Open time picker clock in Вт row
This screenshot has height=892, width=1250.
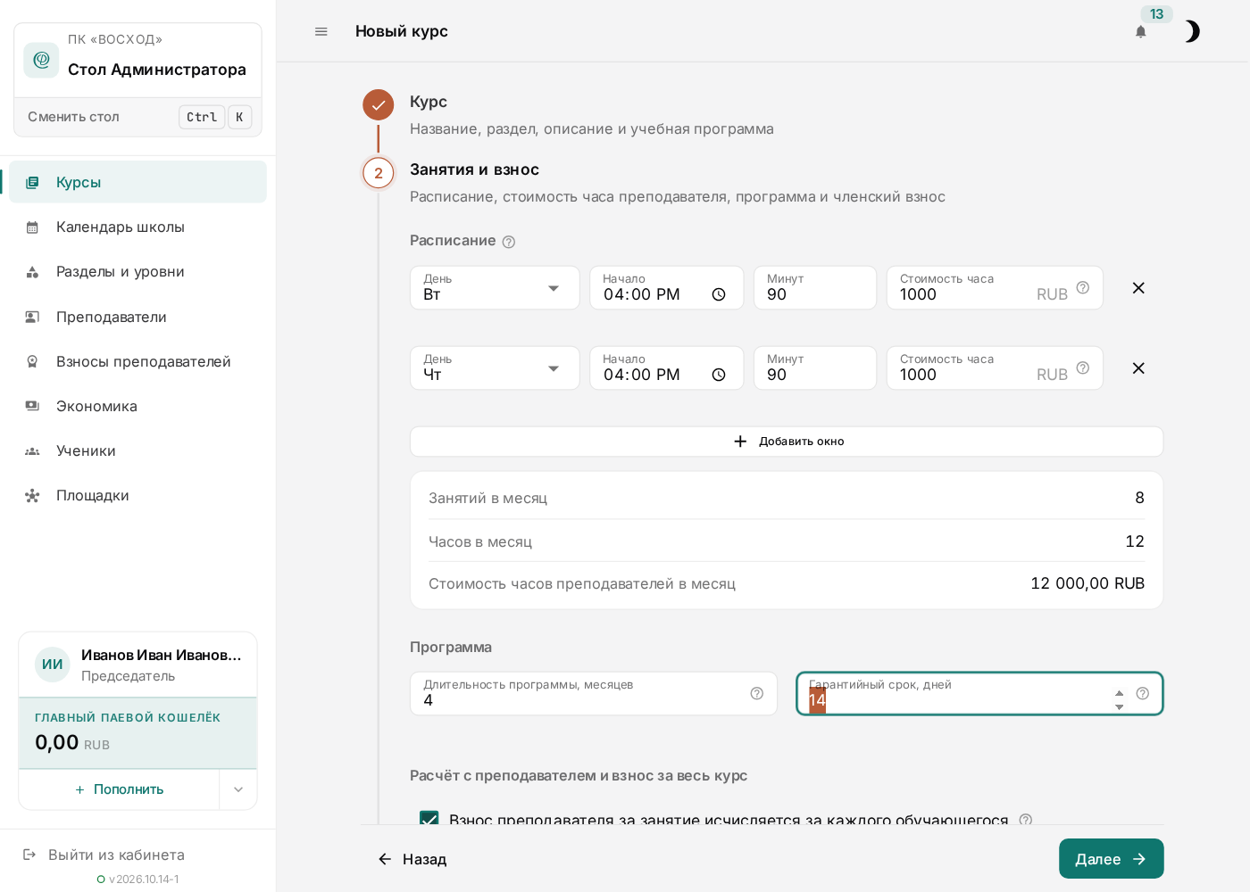[x=719, y=294]
